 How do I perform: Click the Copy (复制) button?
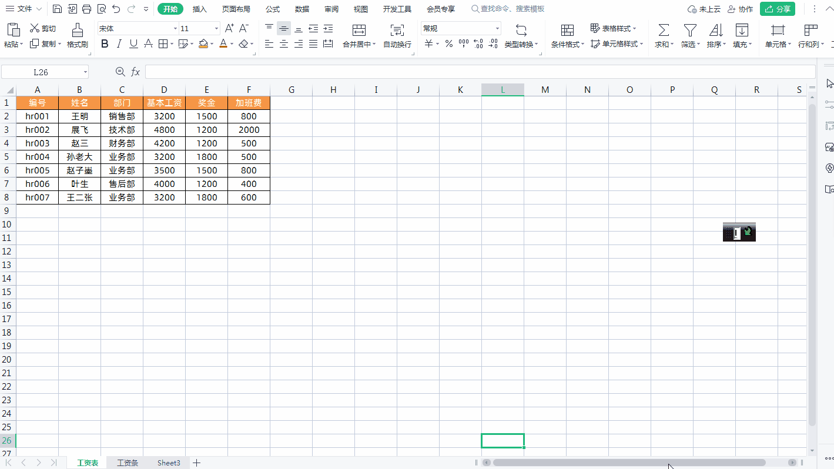(x=45, y=43)
